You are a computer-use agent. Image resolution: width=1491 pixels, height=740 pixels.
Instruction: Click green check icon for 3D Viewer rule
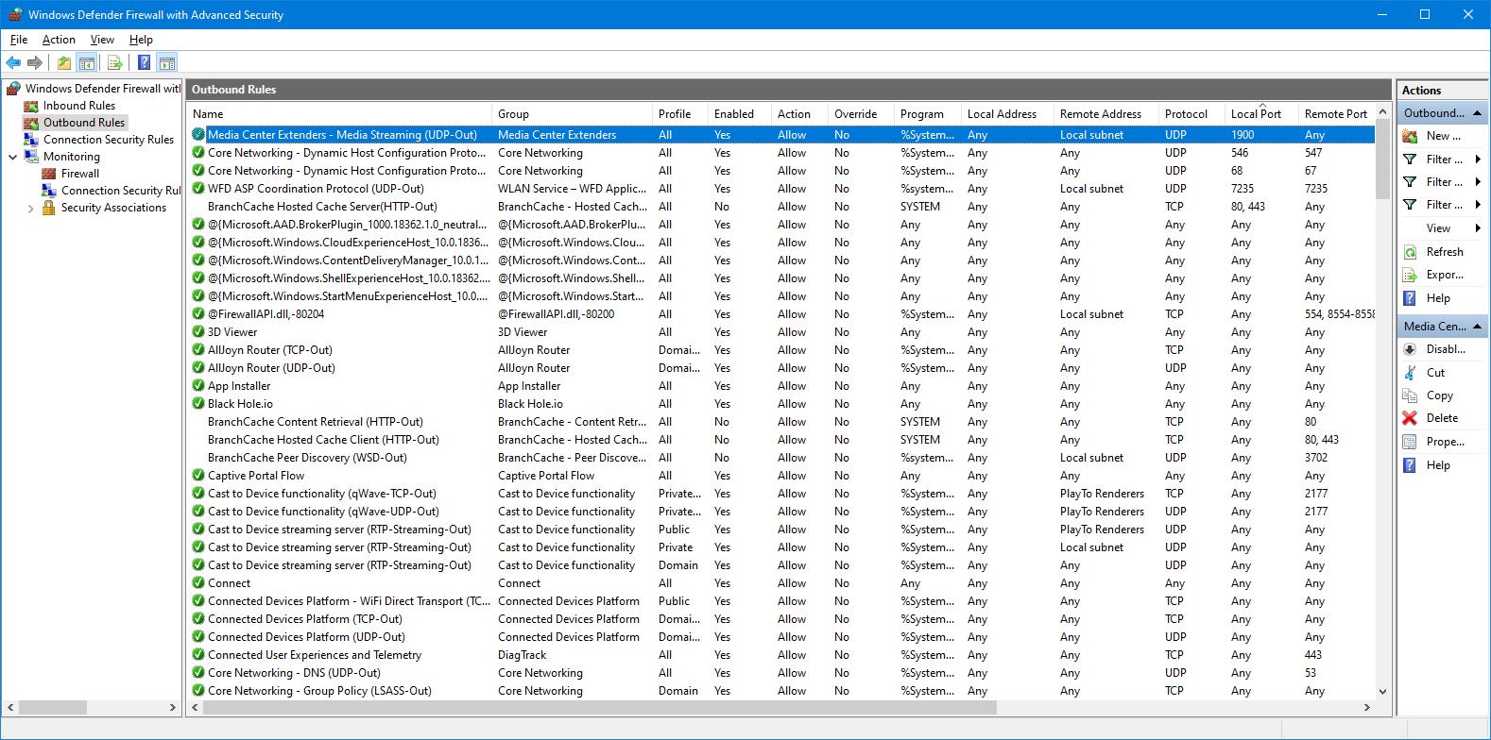(x=198, y=332)
